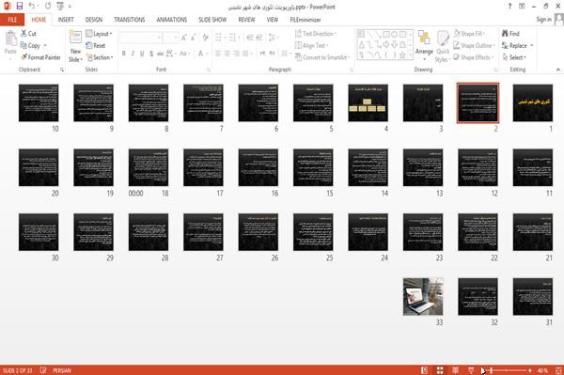
Task: Open the Layout dropdown
Action: click(x=99, y=34)
